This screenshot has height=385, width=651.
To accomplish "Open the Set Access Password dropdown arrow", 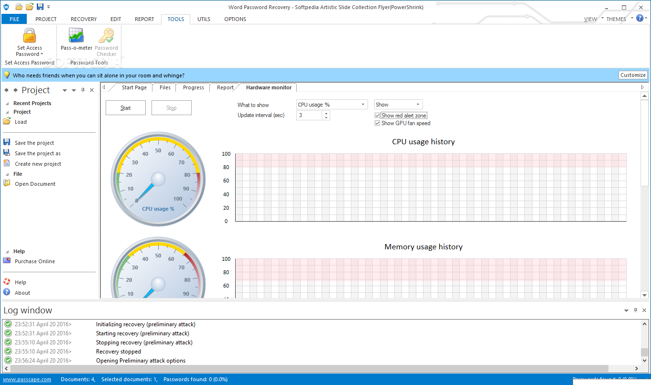I will (42, 54).
